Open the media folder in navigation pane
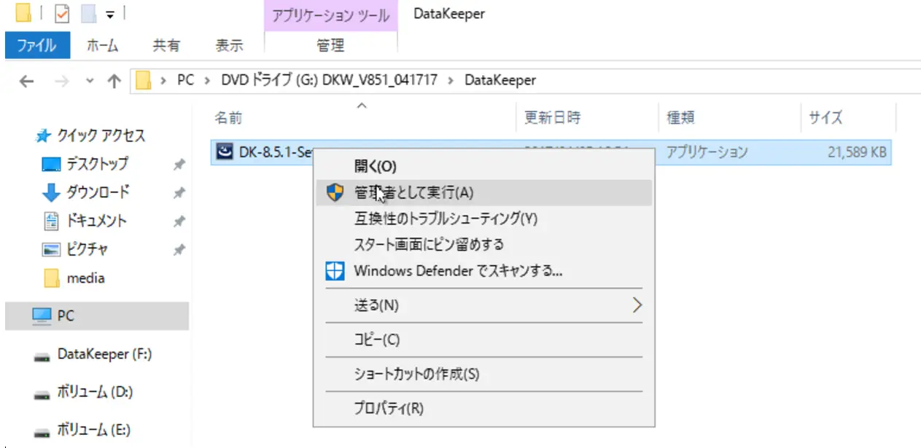This screenshot has height=448, width=921. pos(85,278)
